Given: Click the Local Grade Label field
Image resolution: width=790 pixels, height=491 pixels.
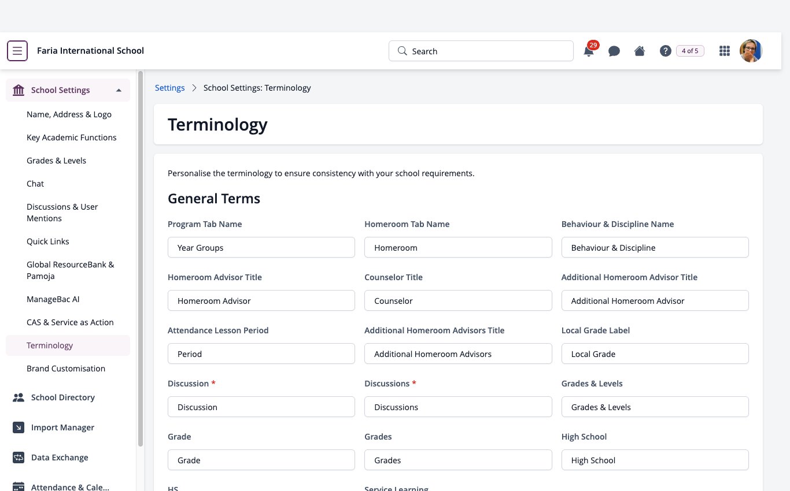Looking at the screenshot, I should (x=655, y=354).
